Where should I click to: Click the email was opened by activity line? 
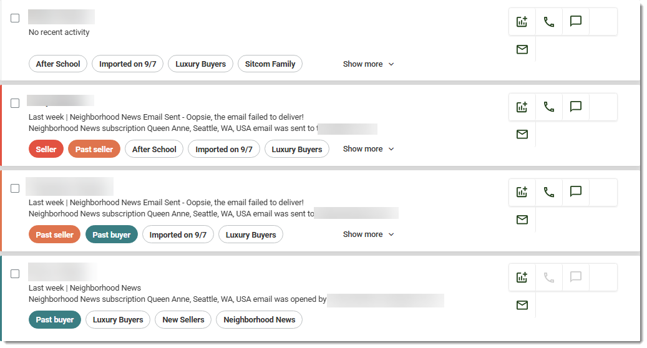coord(177,299)
